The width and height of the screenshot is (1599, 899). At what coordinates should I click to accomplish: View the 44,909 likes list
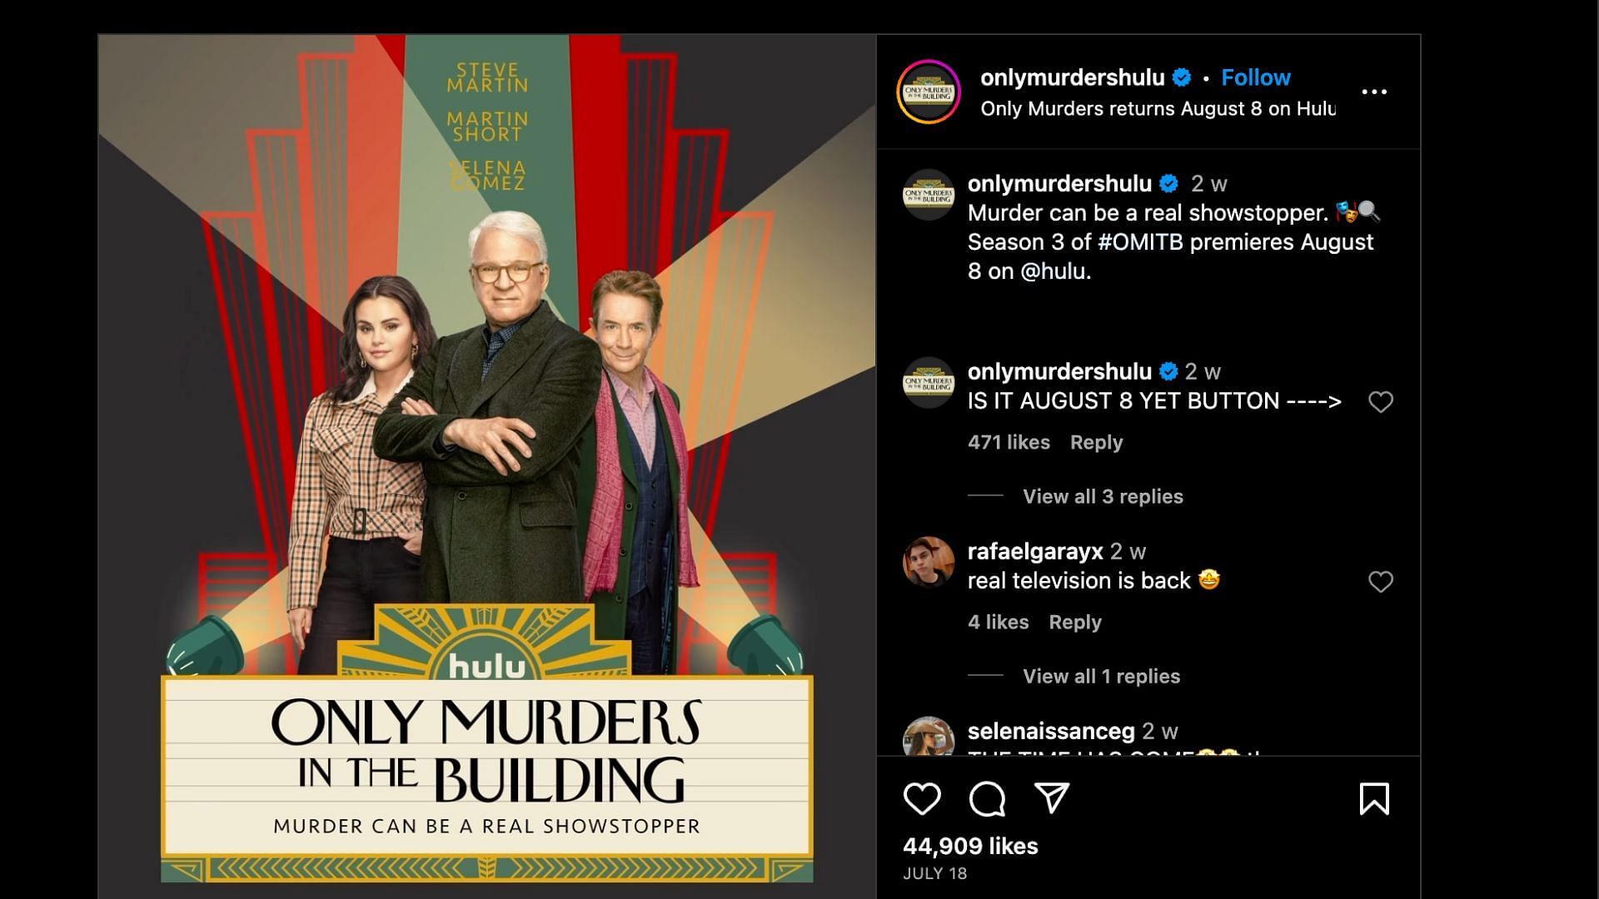click(970, 846)
